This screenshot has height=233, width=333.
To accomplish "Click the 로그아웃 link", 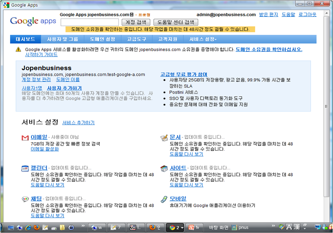I will (x=307, y=15).
